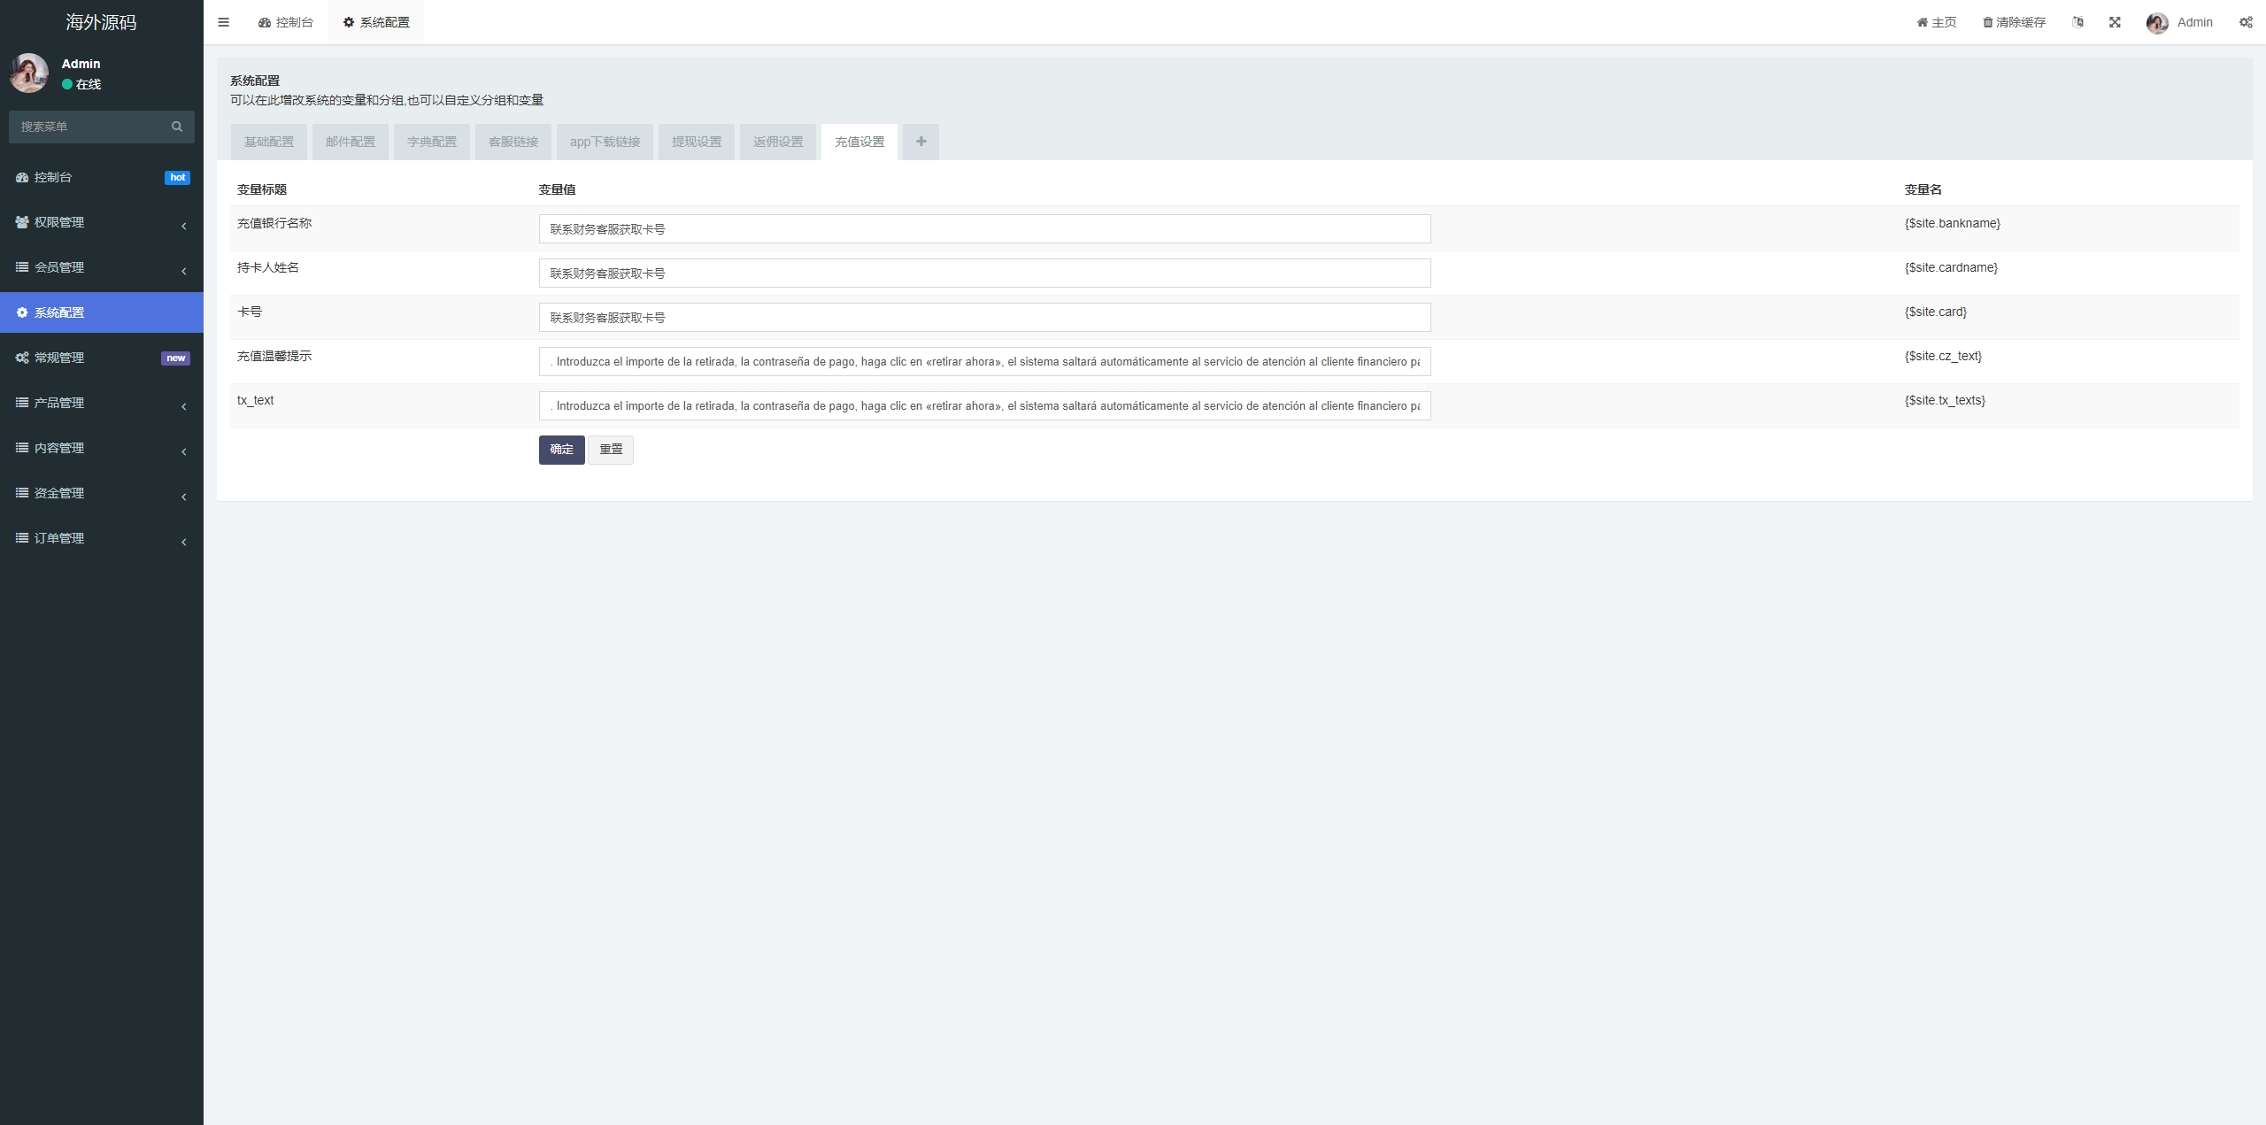2266x1125 pixels.
Task: Click the 确定 submit button
Action: coord(561,450)
